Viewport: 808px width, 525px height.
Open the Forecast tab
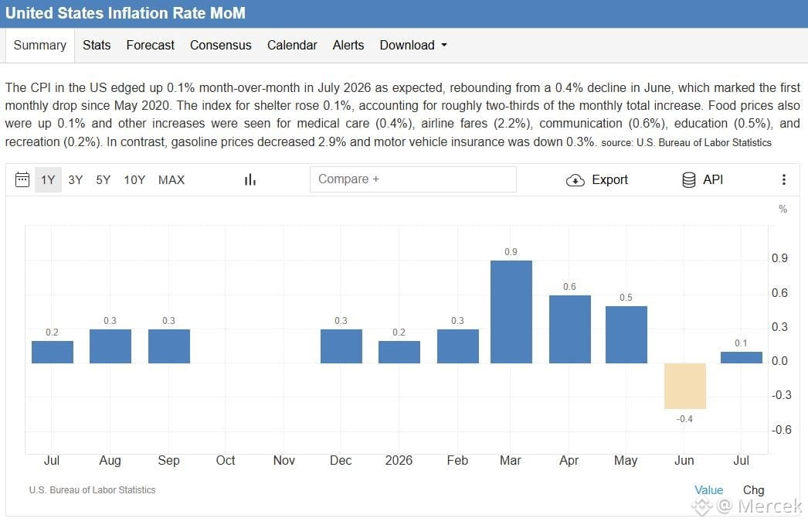[151, 46]
